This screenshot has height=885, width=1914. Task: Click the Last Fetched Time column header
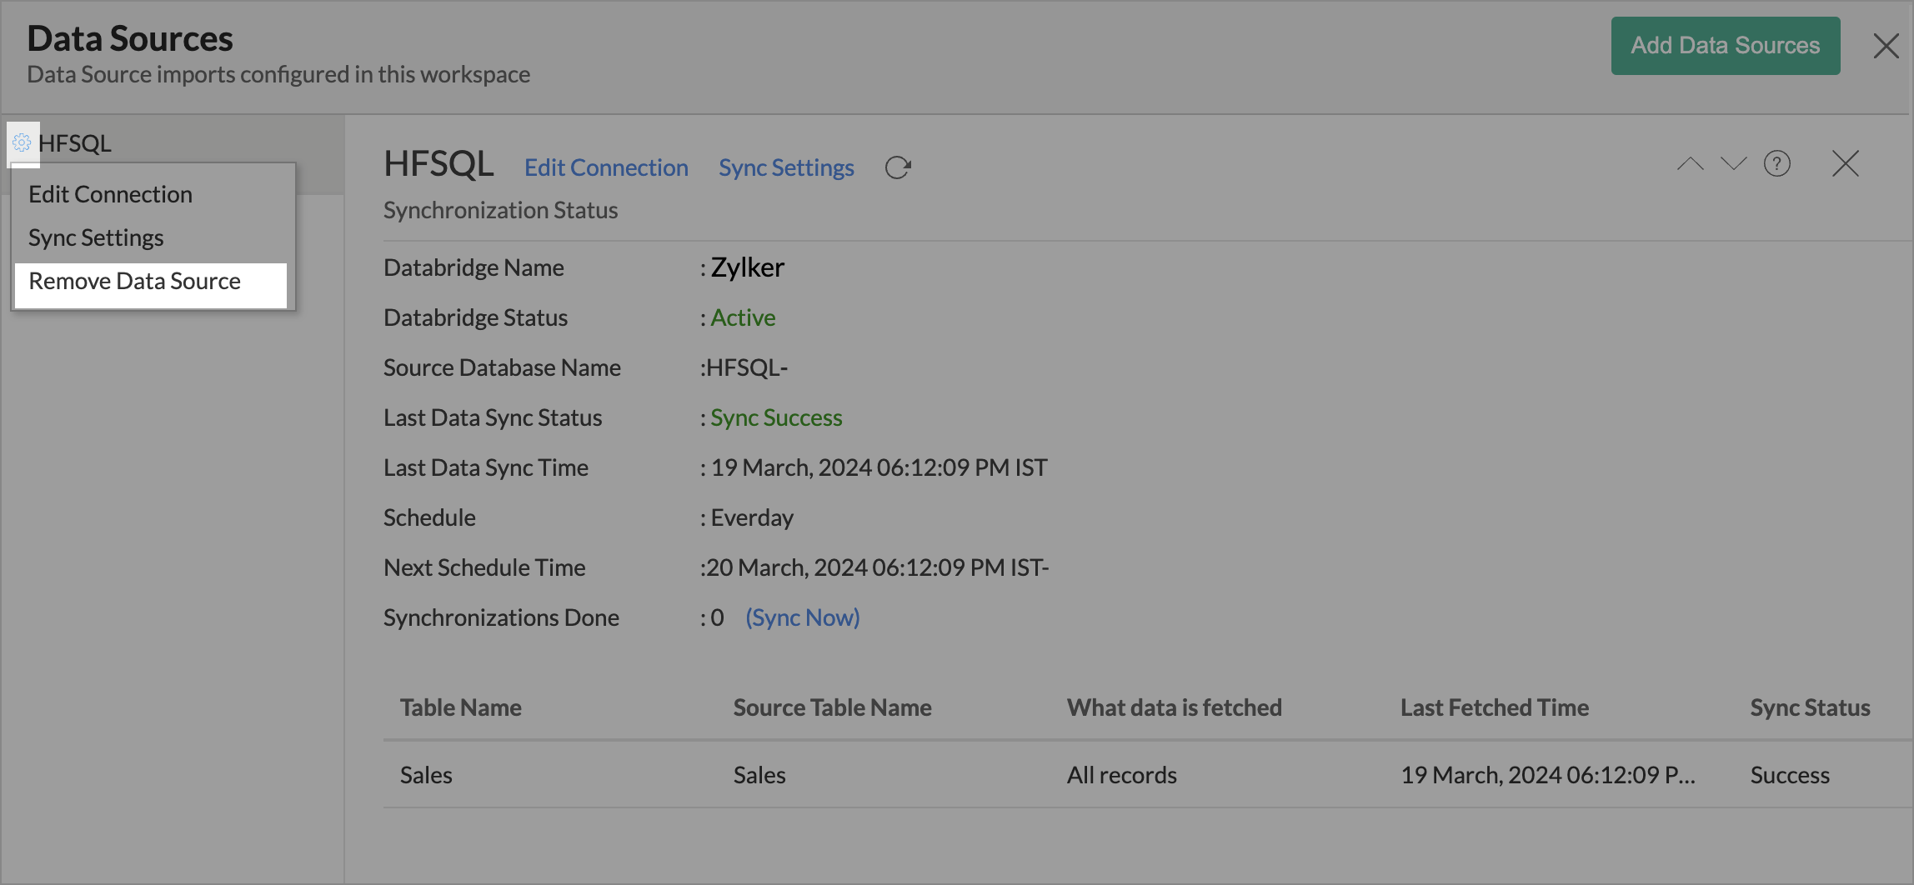(1495, 707)
